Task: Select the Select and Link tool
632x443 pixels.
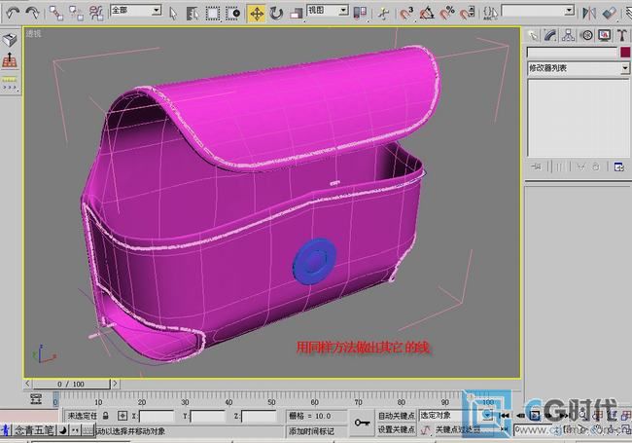Action: point(56,14)
